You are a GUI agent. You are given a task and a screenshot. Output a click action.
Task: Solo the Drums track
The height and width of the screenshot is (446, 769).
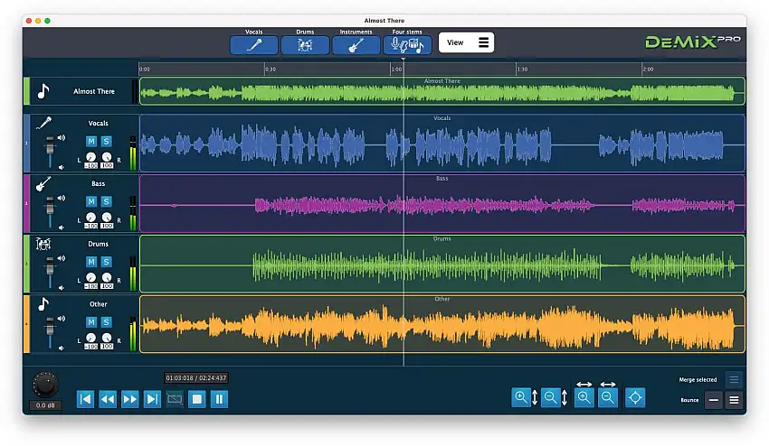(107, 262)
